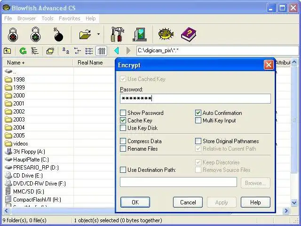Select the videos folder
This screenshot has height=226, width=301.
pyautogui.click(x=16, y=144)
